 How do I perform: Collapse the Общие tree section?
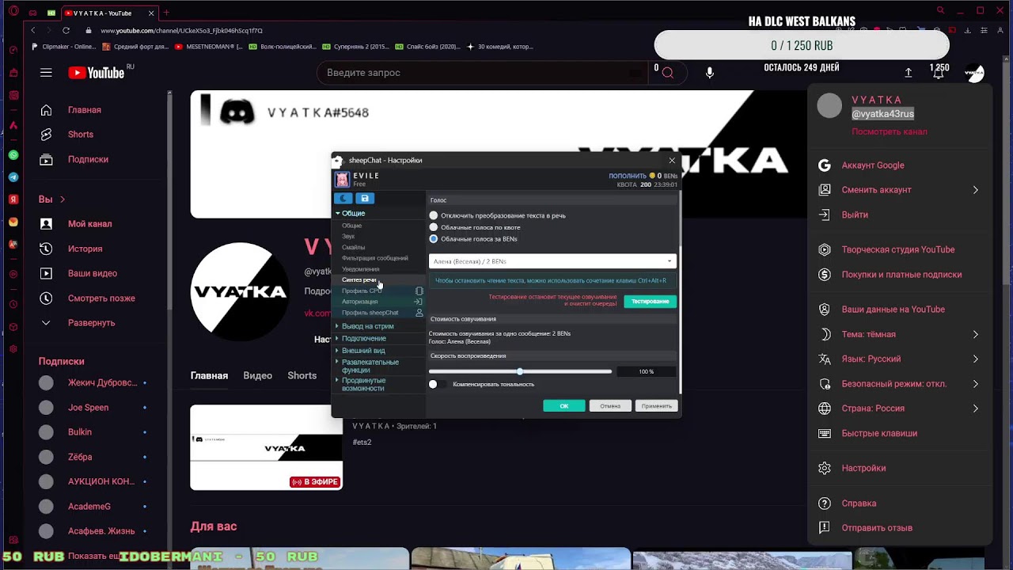point(338,213)
